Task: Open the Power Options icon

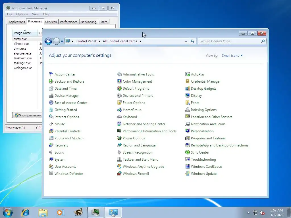Action: (119, 138)
